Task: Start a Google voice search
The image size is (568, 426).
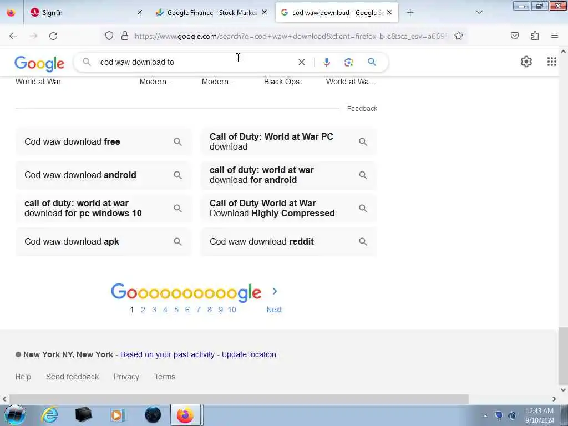Action: 326,62
